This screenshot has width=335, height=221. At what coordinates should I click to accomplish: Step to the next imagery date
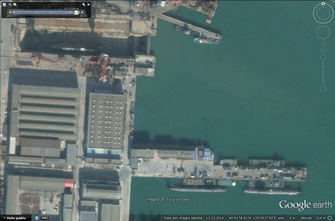(x=83, y=12)
